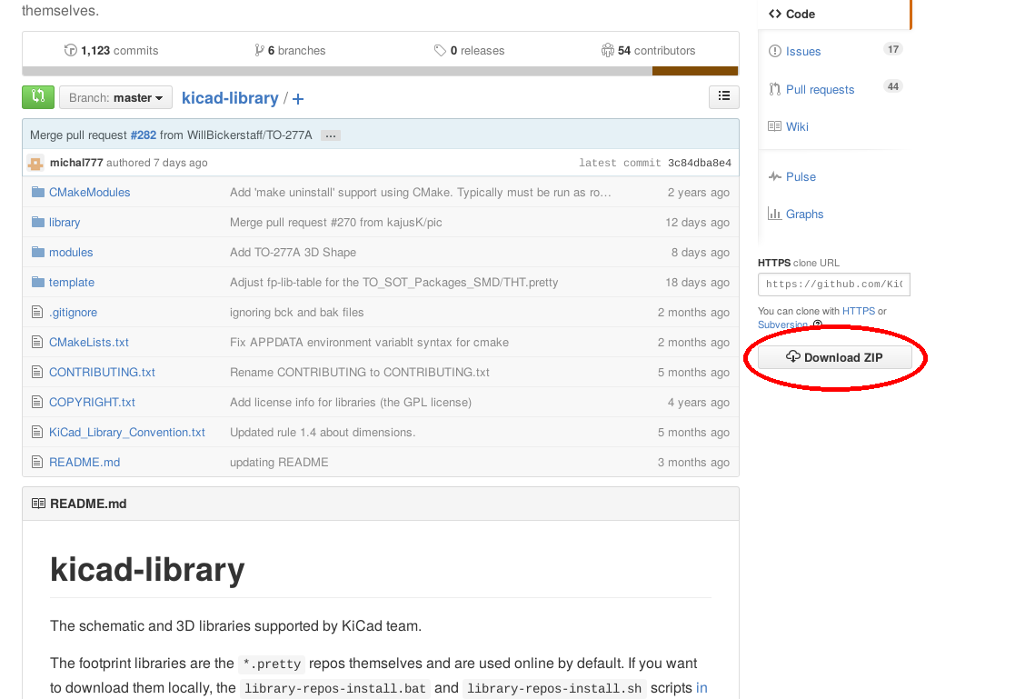The height and width of the screenshot is (699, 1025).
Task: Click file icon next to KiCad_Library_Convention.txt
Action: click(x=37, y=432)
